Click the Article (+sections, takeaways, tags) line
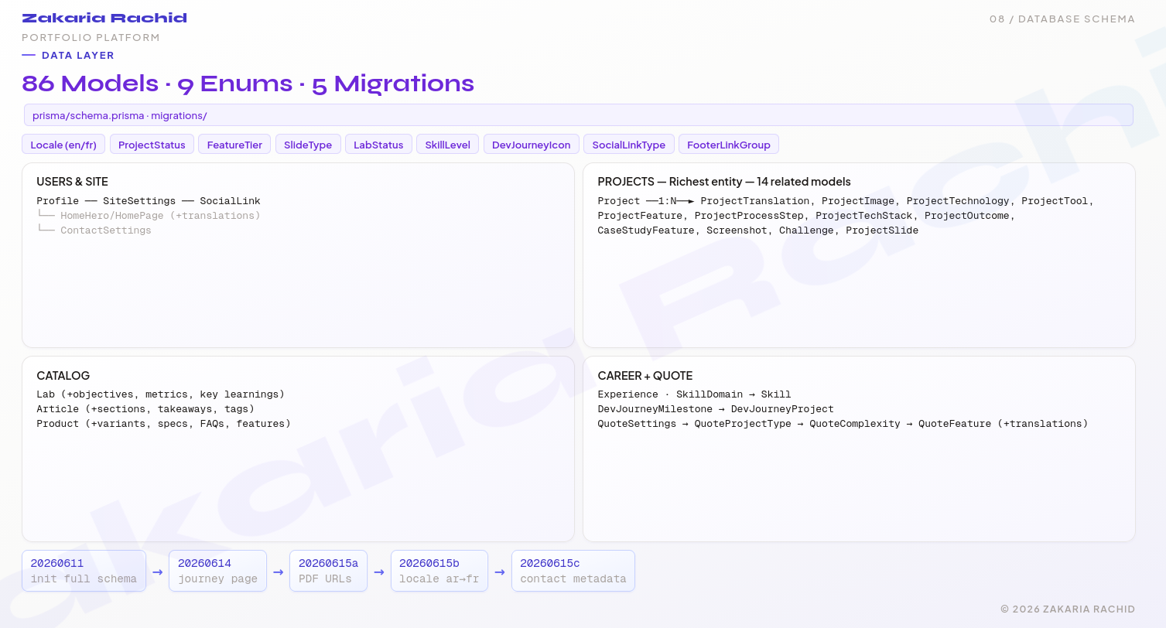This screenshot has width=1166, height=628. 145,409
